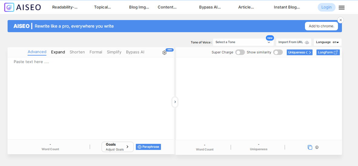Viewport: 358px width, 166px height.
Task: Select the Bypass AI mode tab
Action: (135, 52)
